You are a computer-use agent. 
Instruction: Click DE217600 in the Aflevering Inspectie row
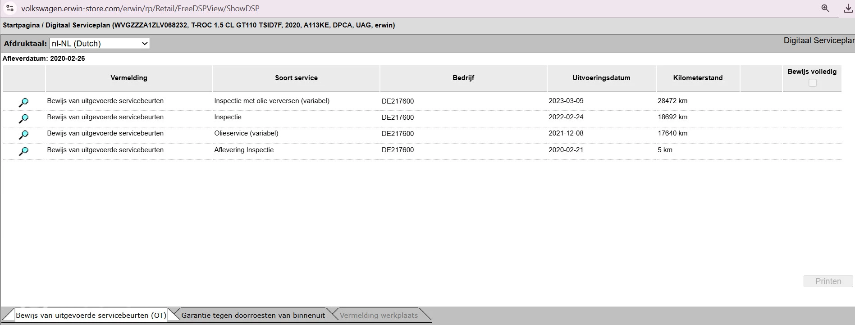pos(398,150)
